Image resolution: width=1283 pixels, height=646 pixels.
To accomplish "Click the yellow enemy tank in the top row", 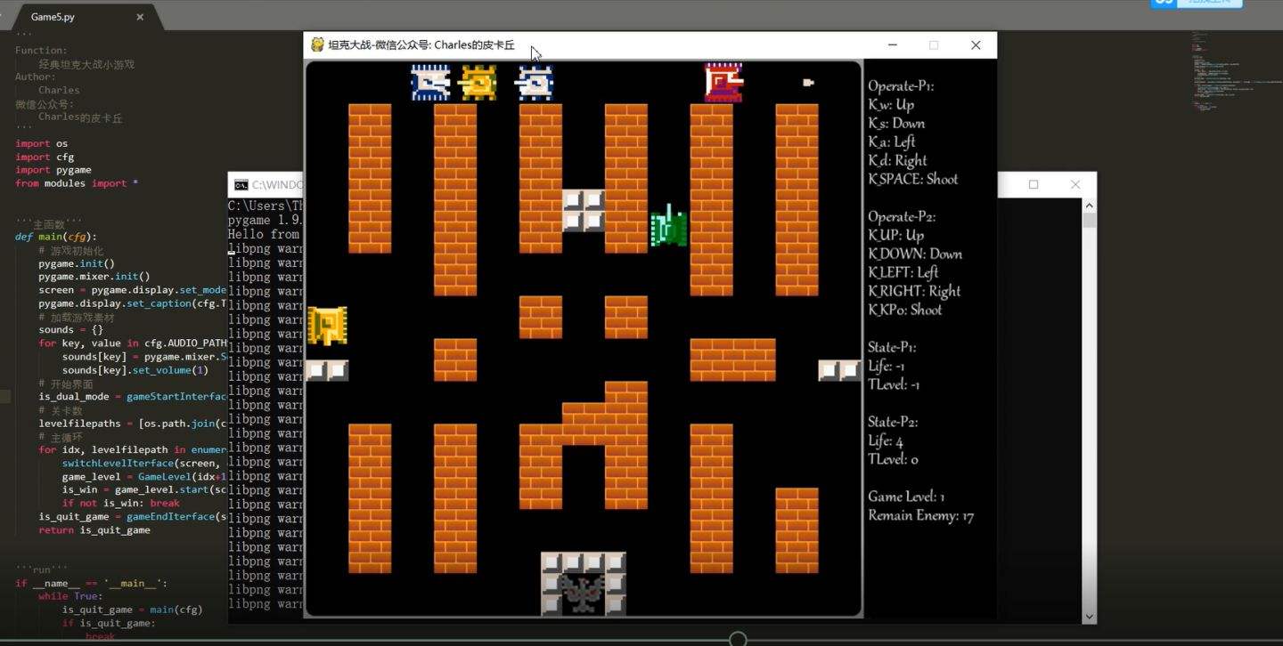I will coord(478,83).
